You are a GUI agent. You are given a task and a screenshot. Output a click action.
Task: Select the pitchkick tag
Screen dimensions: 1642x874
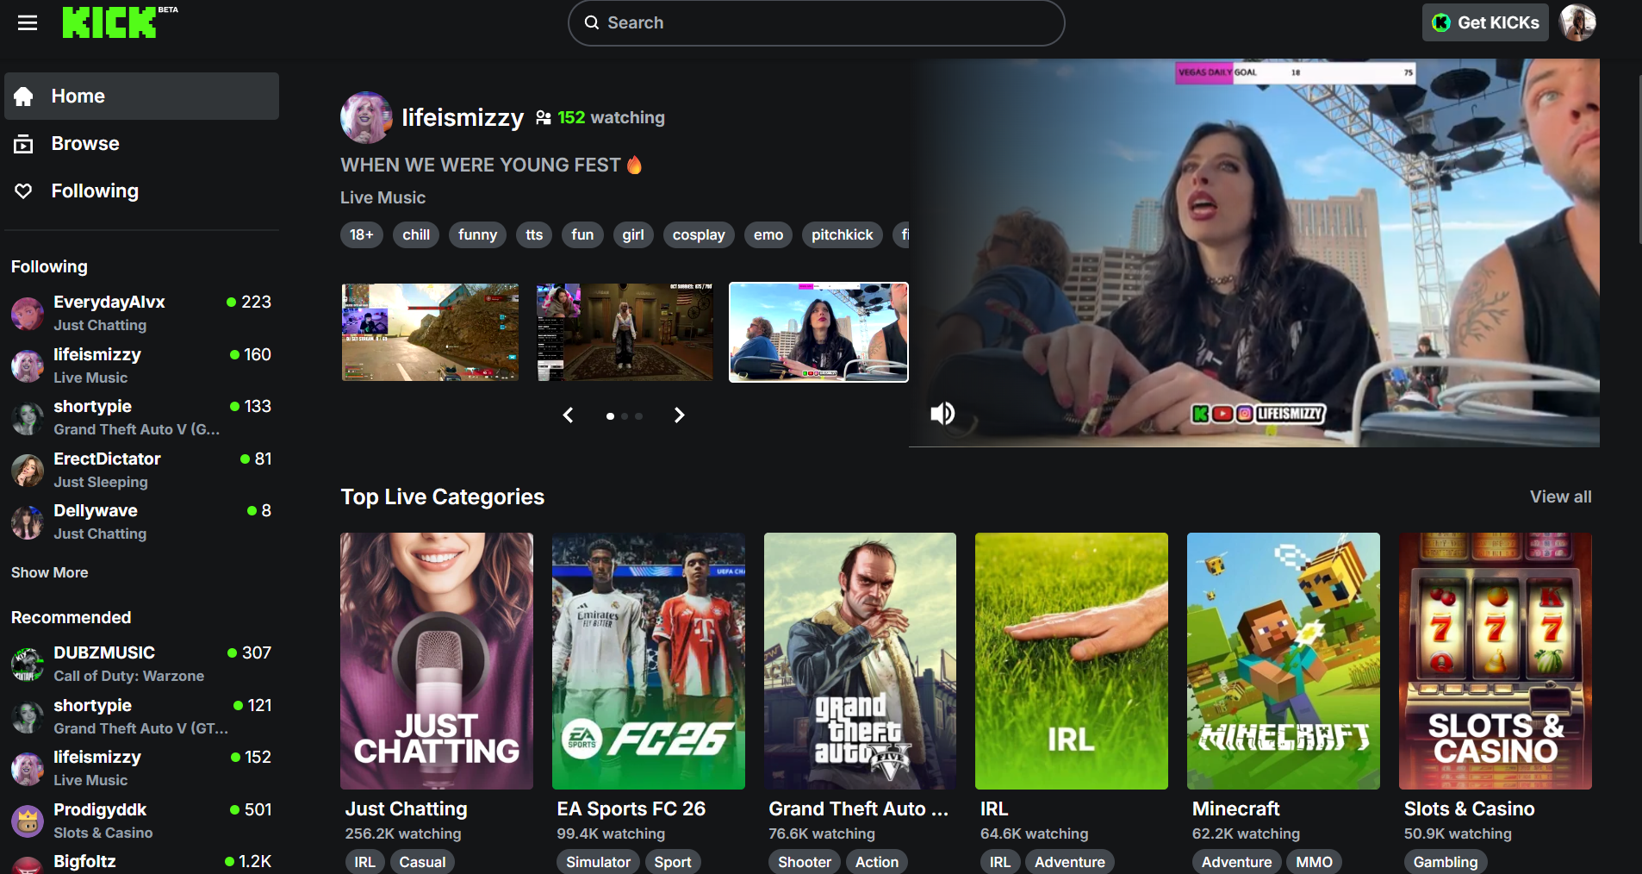coord(843,234)
